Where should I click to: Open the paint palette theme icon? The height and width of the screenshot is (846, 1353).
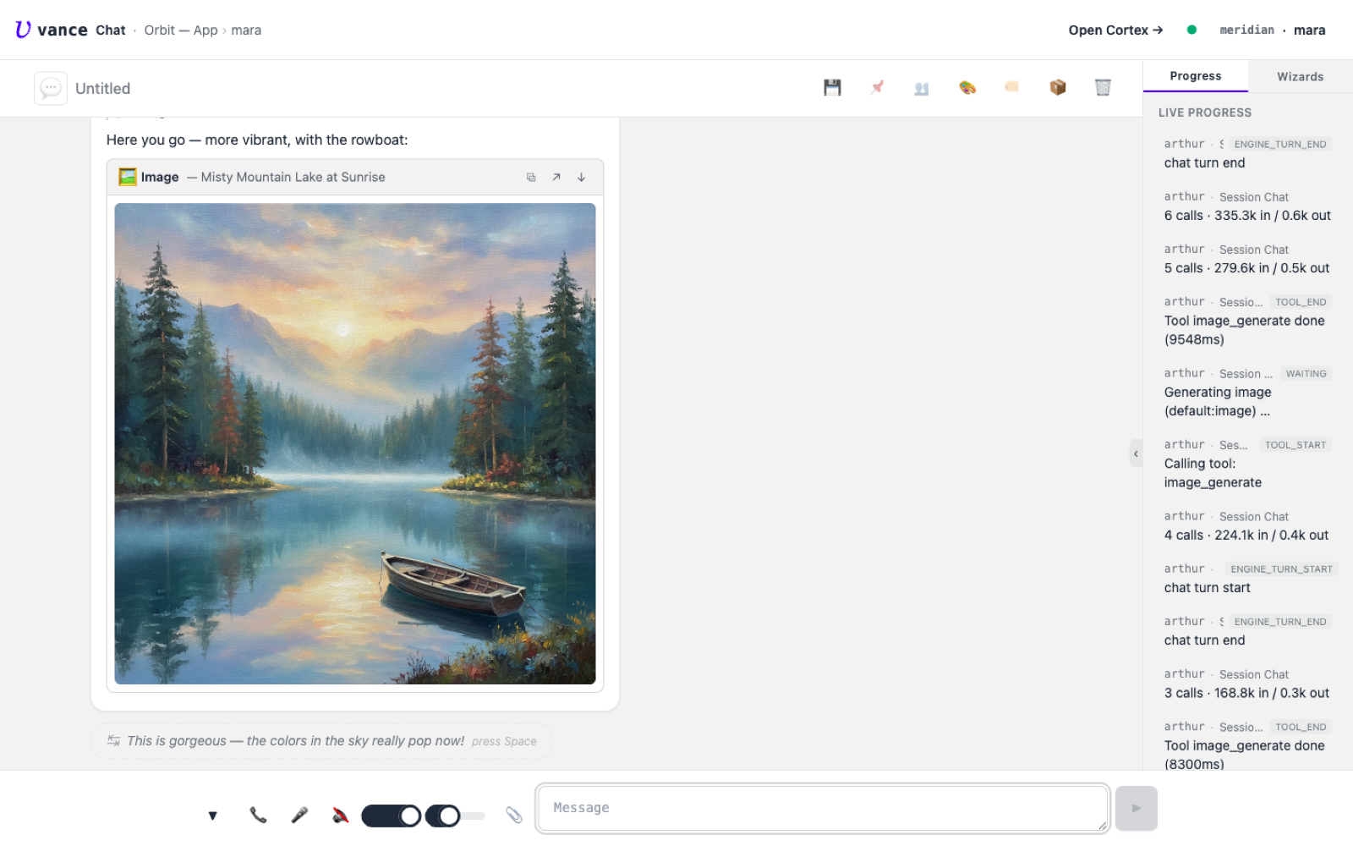(967, 87)
